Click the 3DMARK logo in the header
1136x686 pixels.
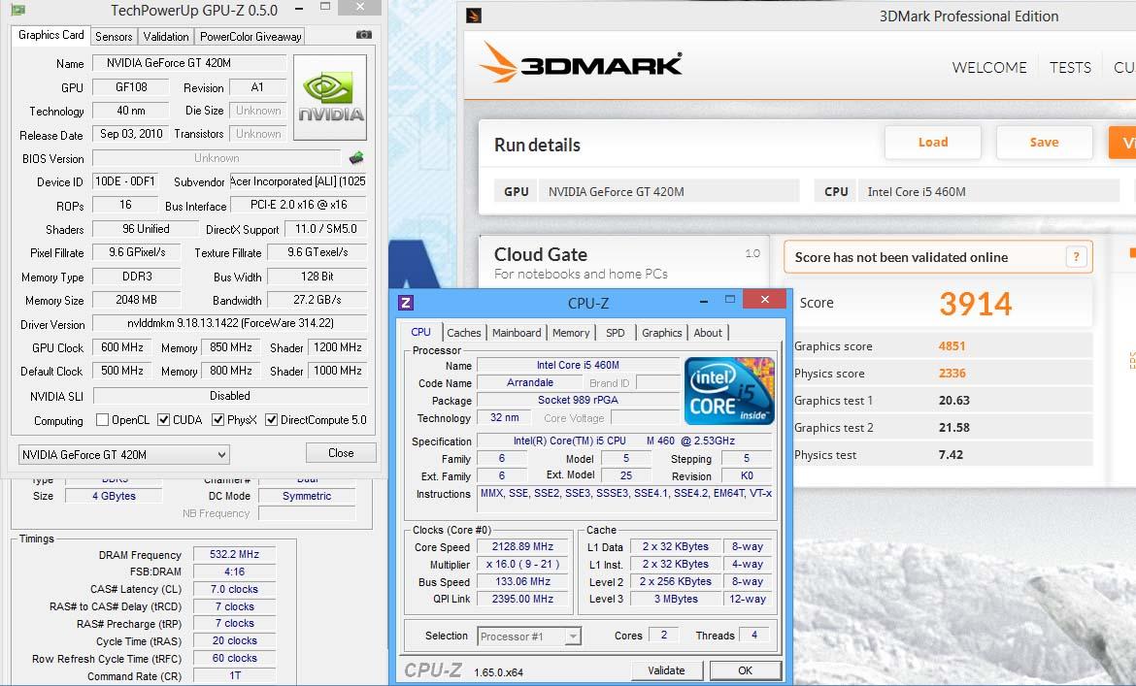(581, 61)
